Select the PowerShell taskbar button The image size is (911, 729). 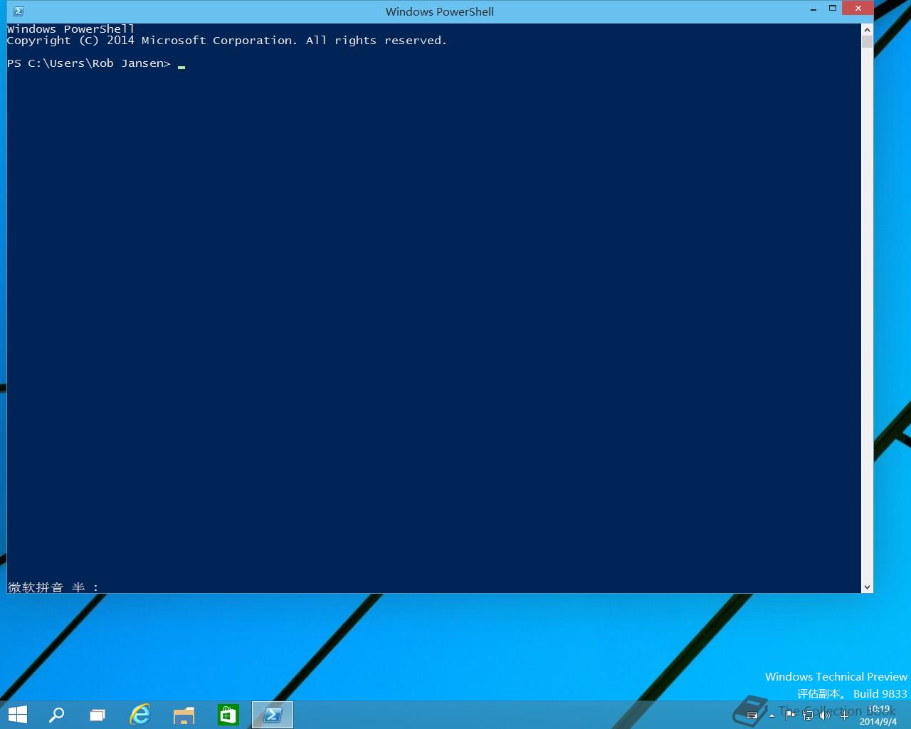(x=273, y=715)
